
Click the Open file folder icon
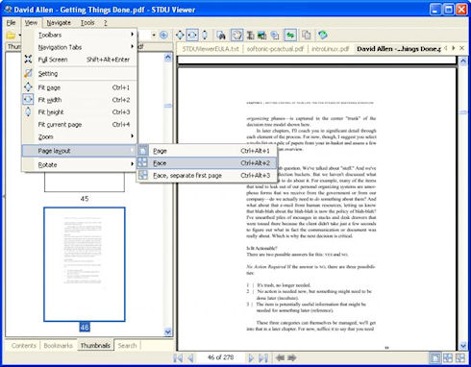pos(11,36)
